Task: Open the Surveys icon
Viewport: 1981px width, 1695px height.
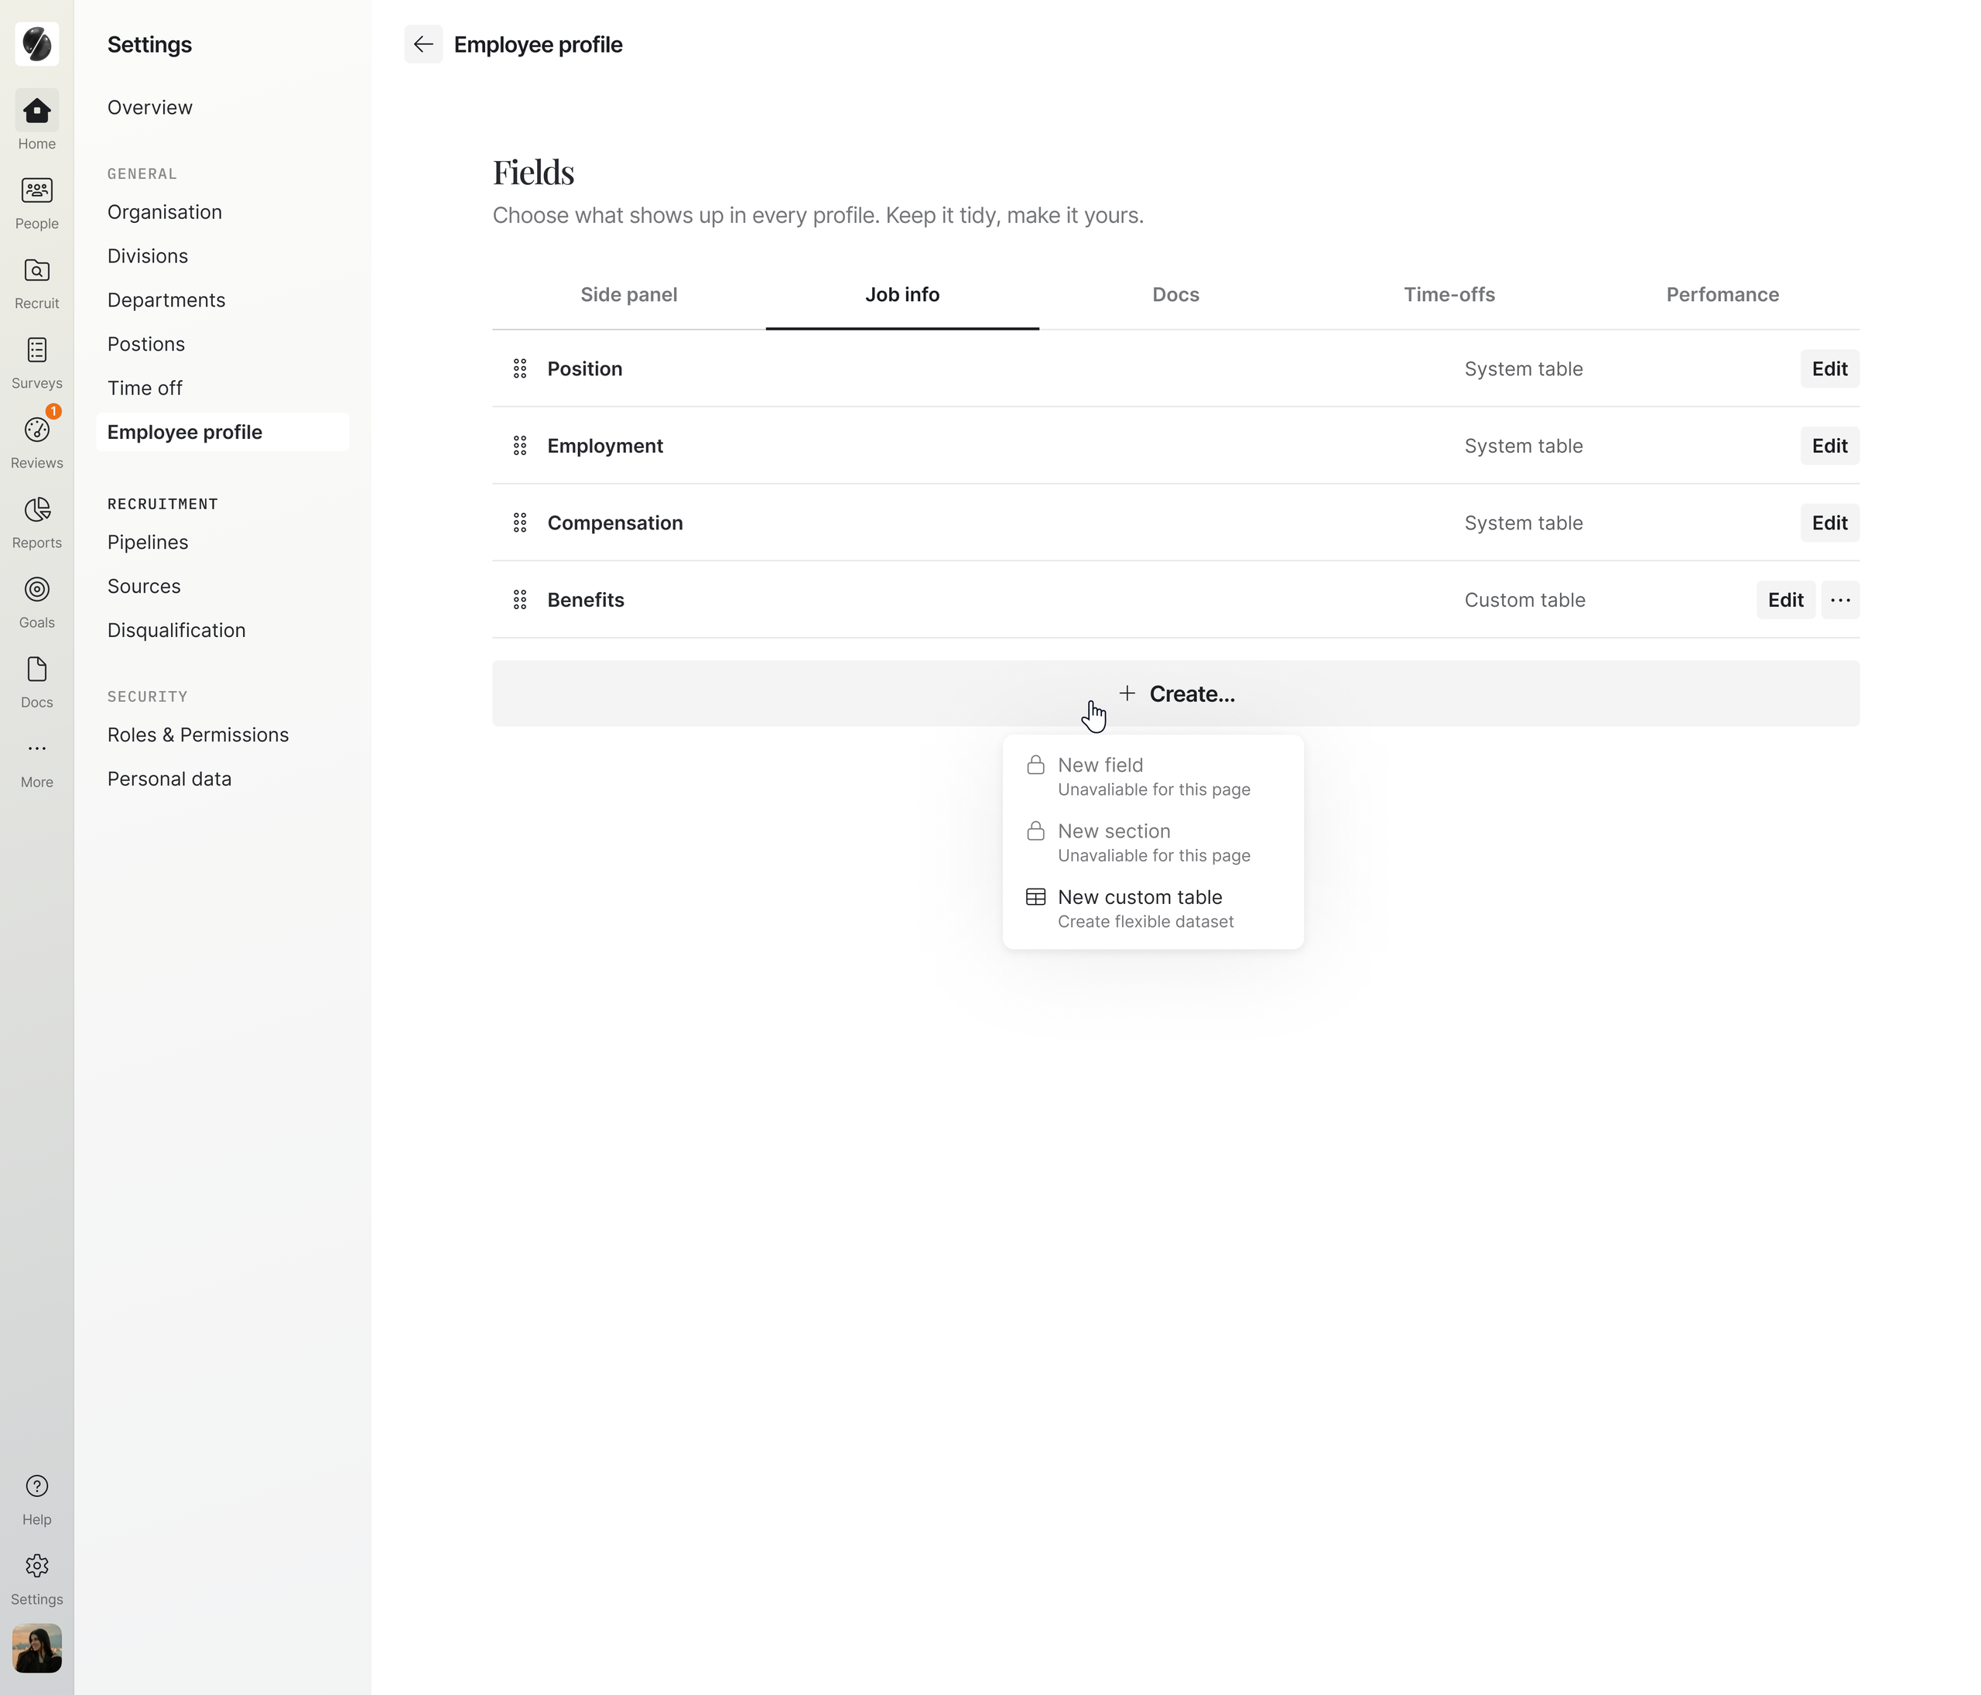Action: point(36,350)
